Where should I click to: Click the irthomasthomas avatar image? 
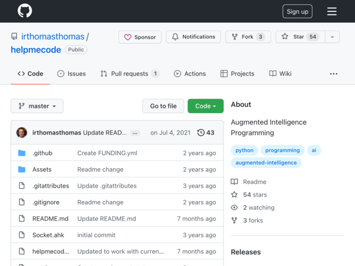coord(22,132)
